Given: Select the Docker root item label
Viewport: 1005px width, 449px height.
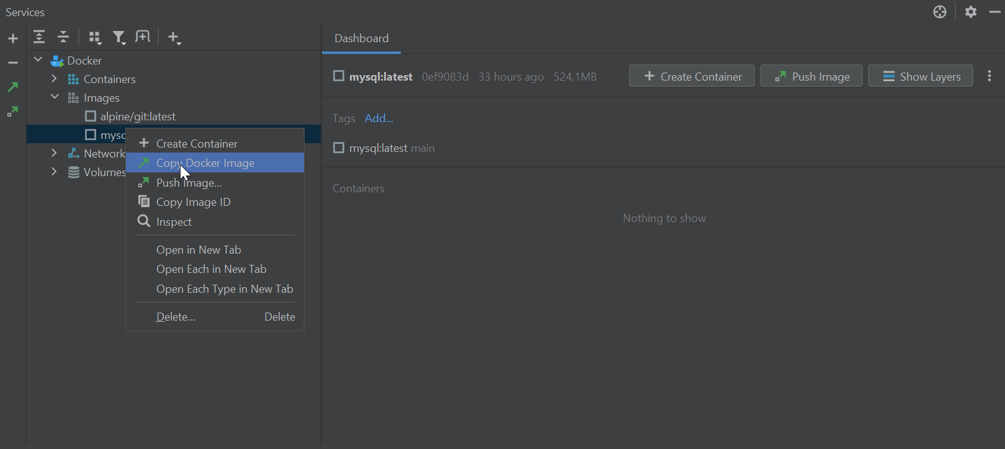Looking at the screenshot, I should click(x=84, y=61).
